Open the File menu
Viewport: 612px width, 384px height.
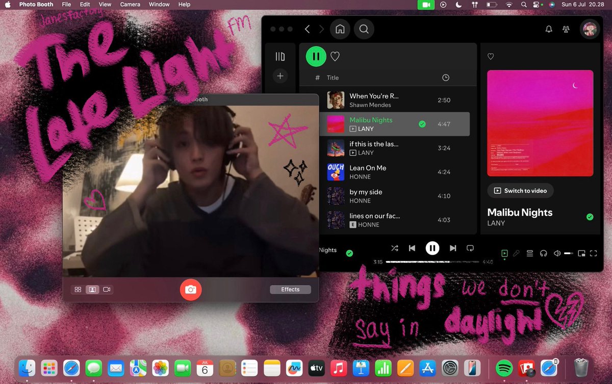point(66,5)
